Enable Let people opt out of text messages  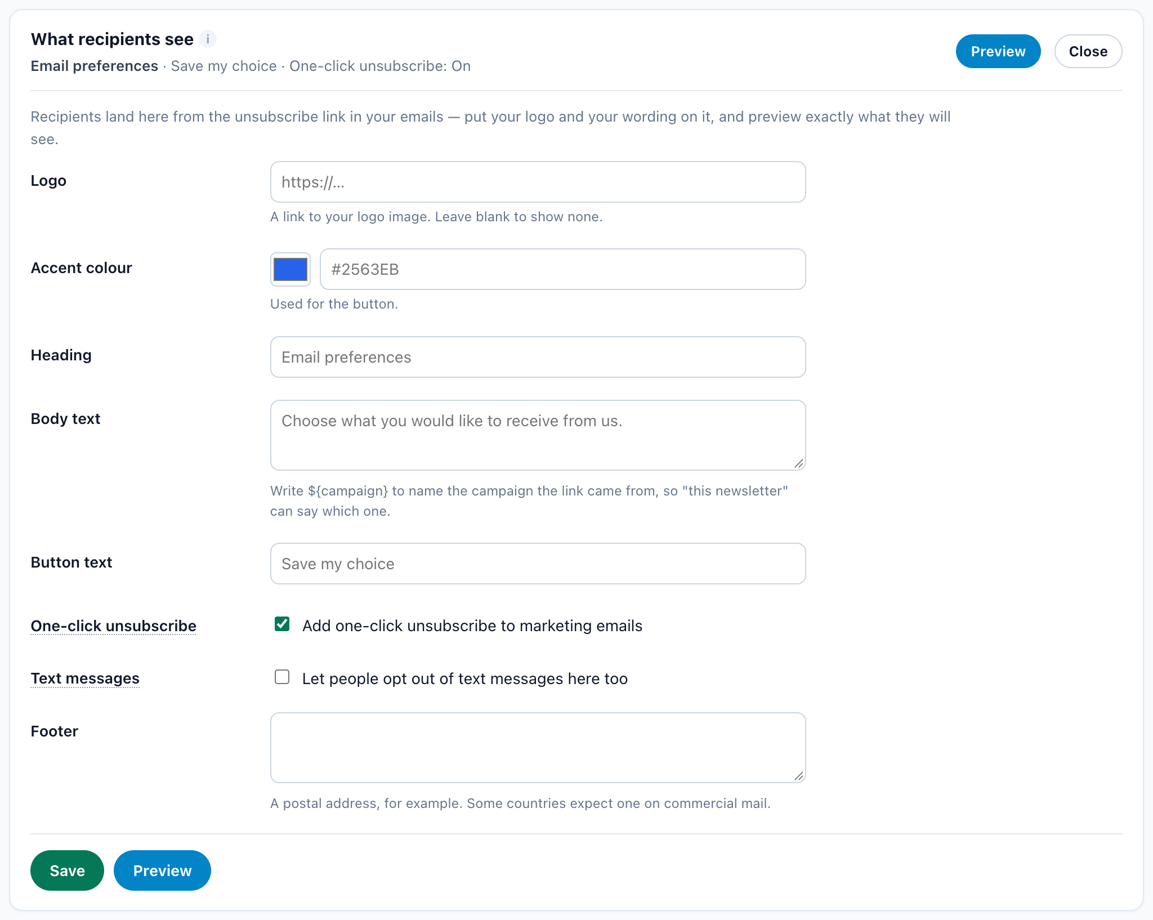282,677
